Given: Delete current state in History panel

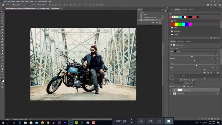Looking at the screenshot, I should 160,23.
